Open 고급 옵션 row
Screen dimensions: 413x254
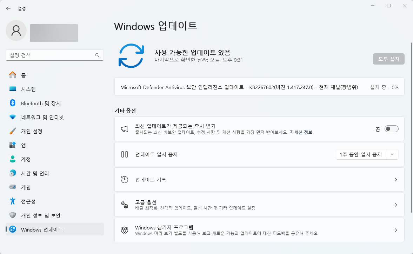click(259, 205)
